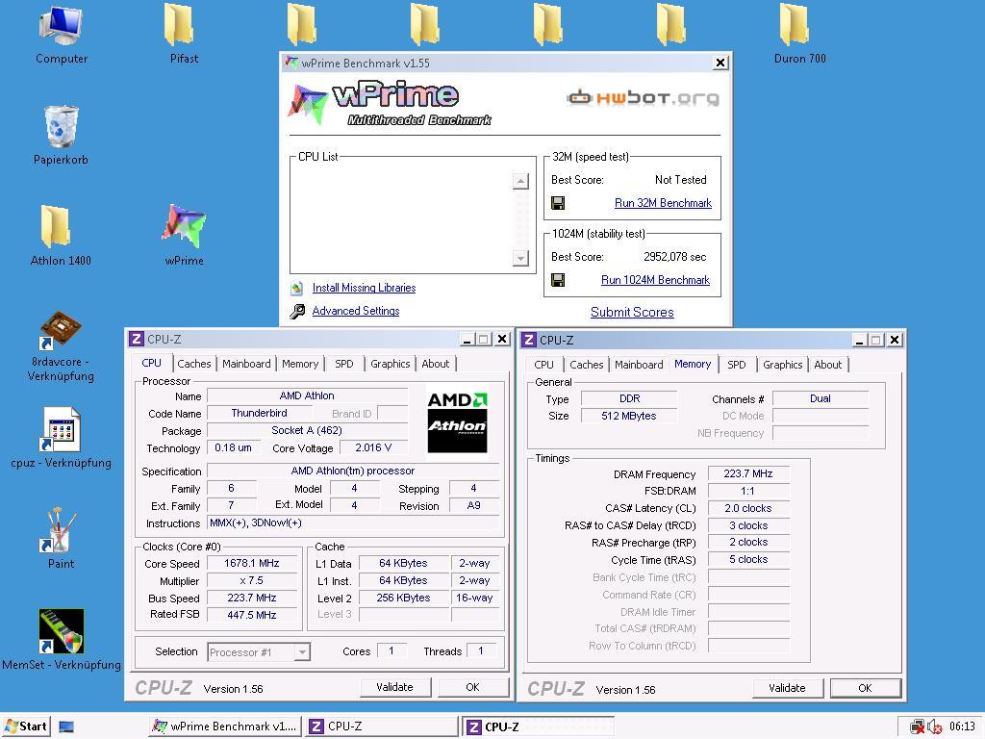Click the floppy save icon for 1024M score

558,280
